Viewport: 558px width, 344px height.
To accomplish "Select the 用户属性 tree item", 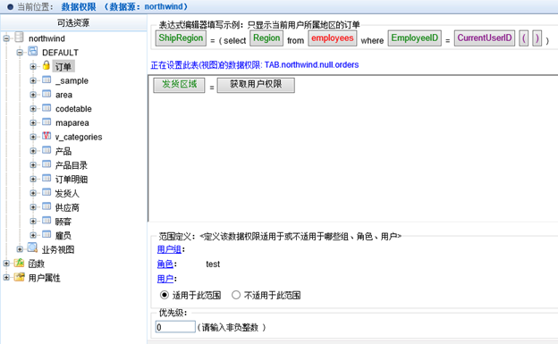I will 44,278.
